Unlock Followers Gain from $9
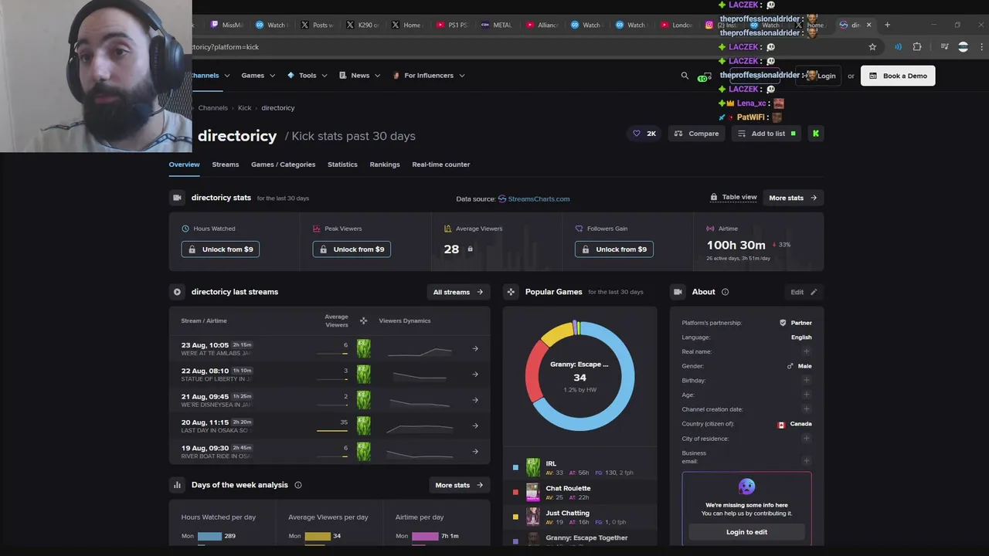This screenshot has height=556, width=989. pos(614,249)
